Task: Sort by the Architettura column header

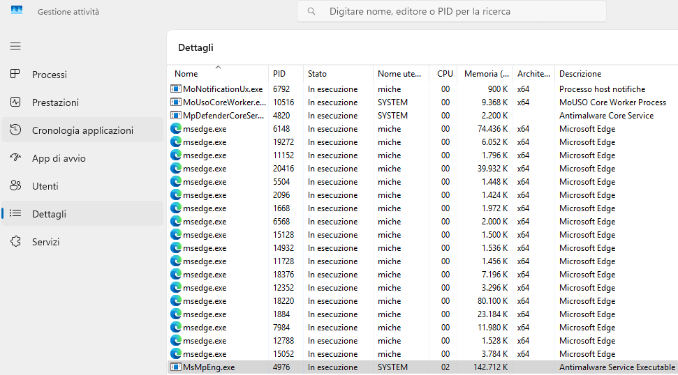Action: 533,73
